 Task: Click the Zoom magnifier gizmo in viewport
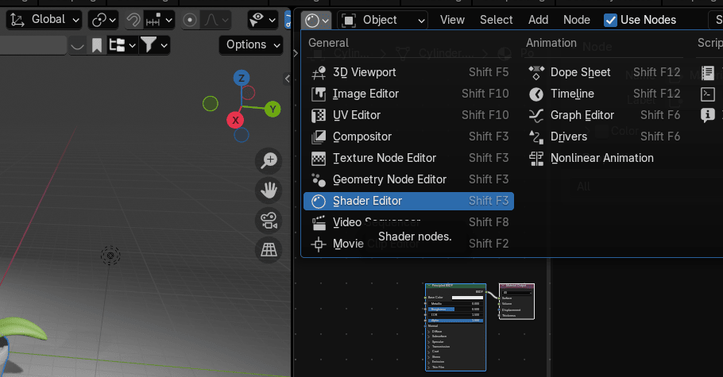click(x=269, y=160)
